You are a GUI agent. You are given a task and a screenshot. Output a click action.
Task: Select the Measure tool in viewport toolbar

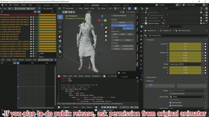click(x=60, y=51)
